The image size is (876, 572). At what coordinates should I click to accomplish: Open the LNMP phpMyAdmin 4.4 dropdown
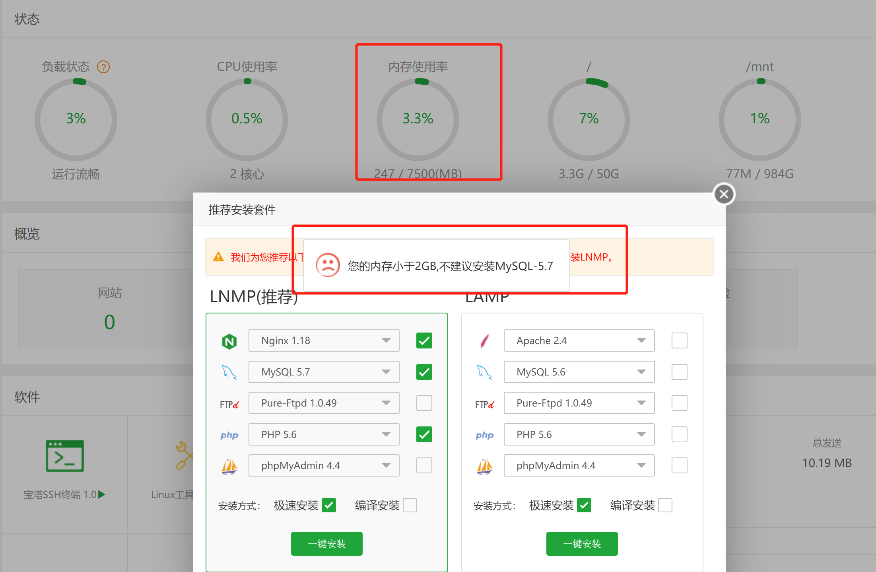click(324, 465)
